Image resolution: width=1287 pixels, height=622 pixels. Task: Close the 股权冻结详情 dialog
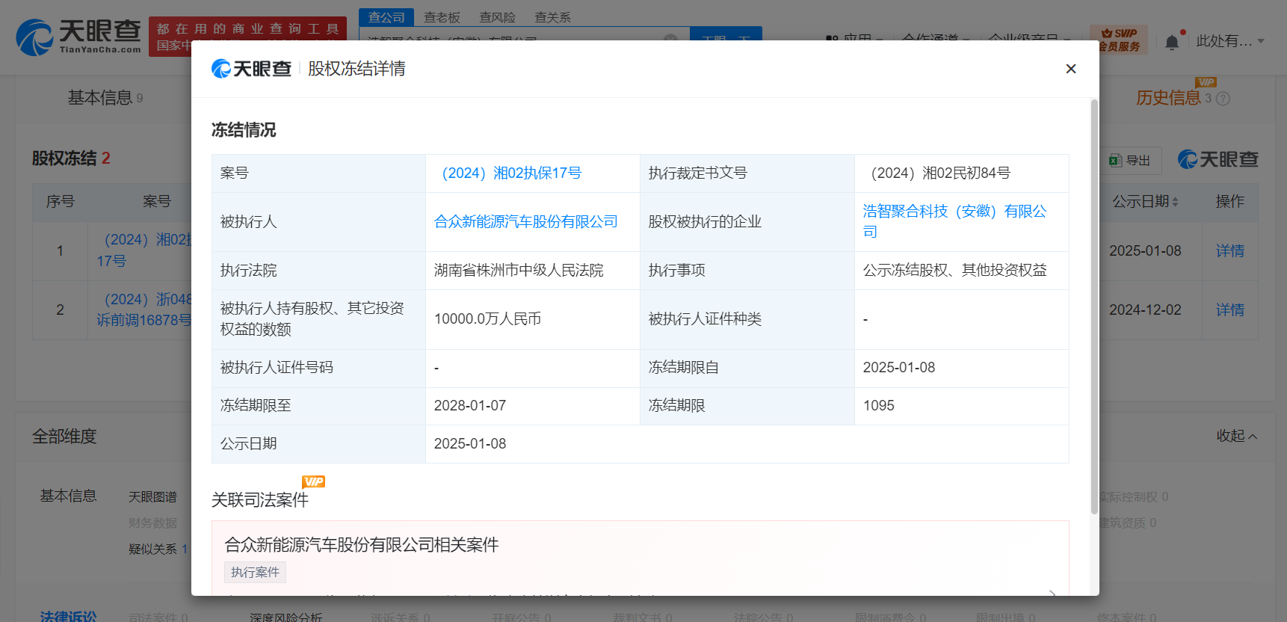(x=1070, y=69)
